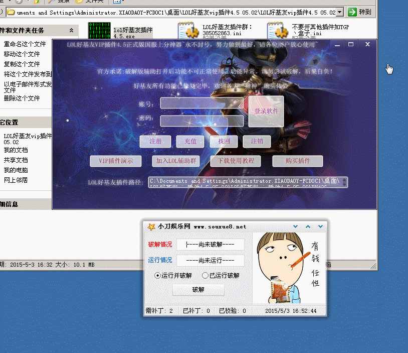Click the 运行情况 blue label

(x=160, y=260)
